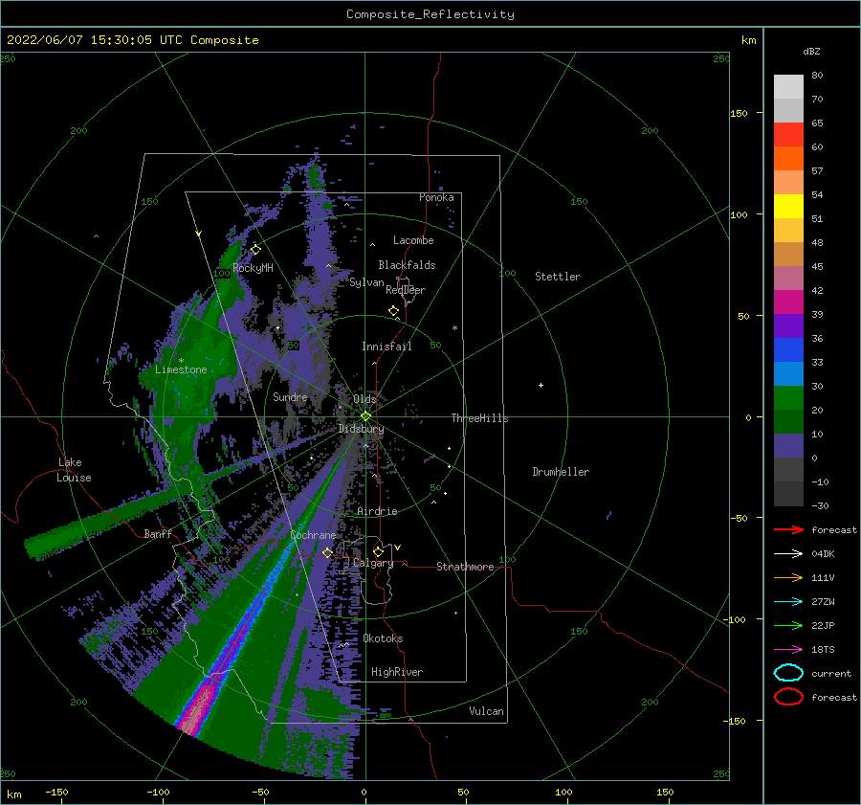861x805 pixels.
Task: Click the current legend text
Action: pos(831,673)
